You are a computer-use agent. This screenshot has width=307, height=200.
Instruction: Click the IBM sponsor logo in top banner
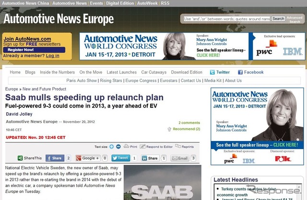click(293, 51)
